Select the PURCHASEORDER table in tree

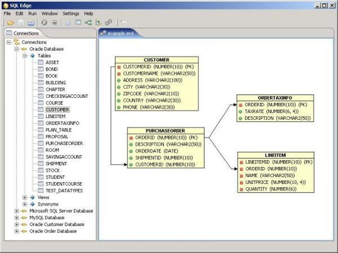tap(64, 143)
